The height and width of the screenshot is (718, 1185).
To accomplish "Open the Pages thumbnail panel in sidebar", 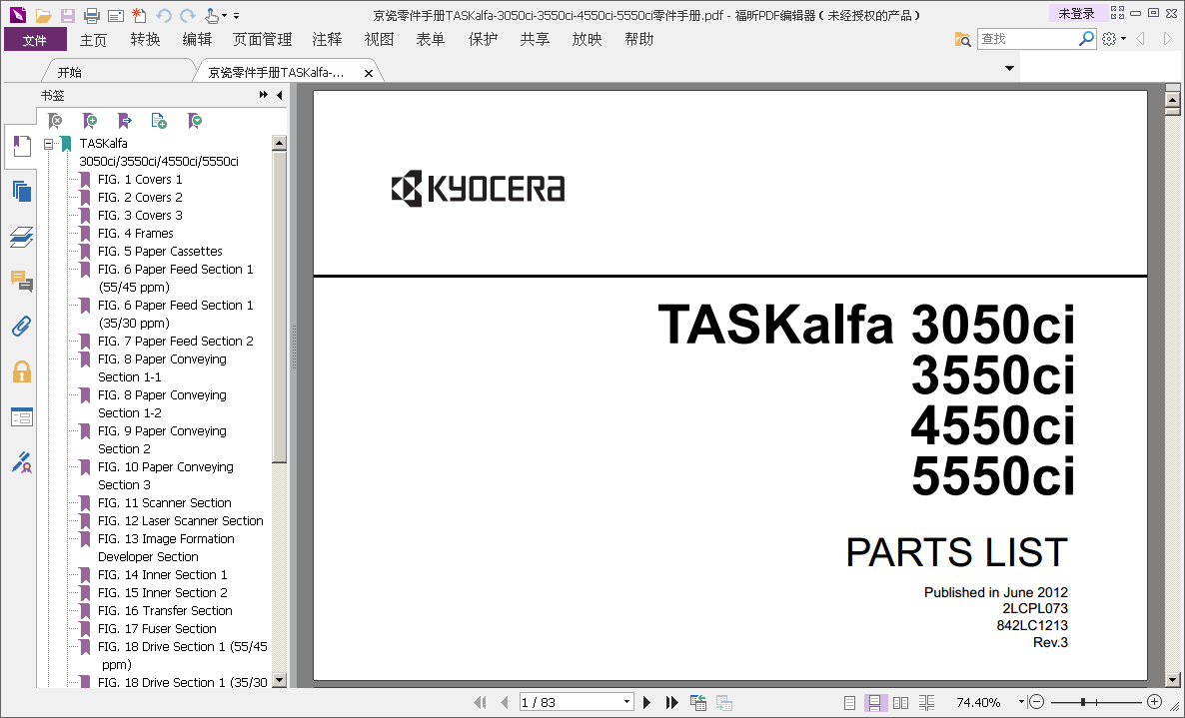I will point(22,191).
